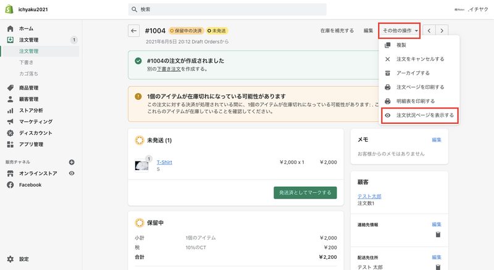The width and height of the screenshot is (494, 270).
Task: Click the アーカイブする archive box icon
Action: point(388,73)
